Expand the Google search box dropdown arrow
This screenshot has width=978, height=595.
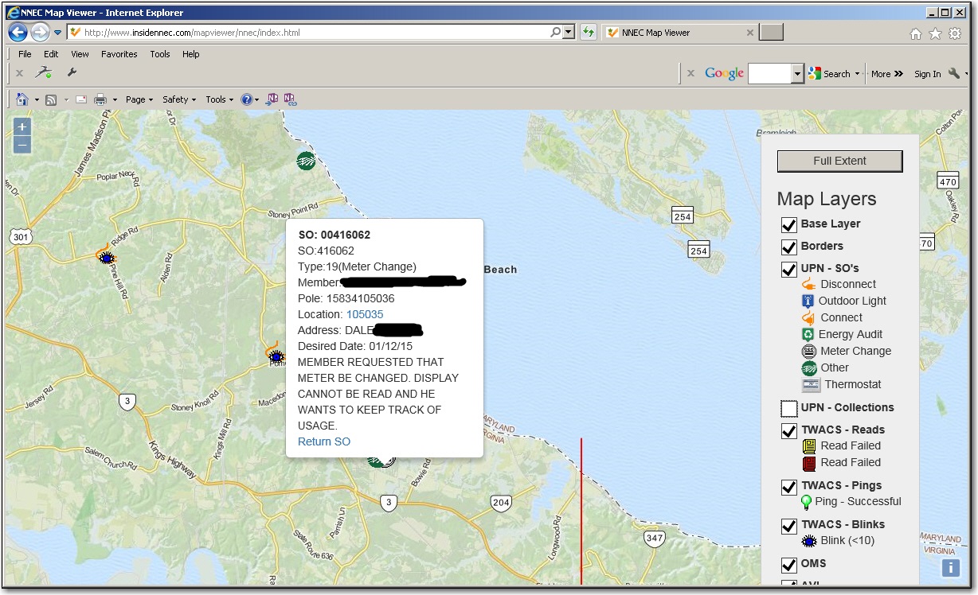(x=797, y=74)
